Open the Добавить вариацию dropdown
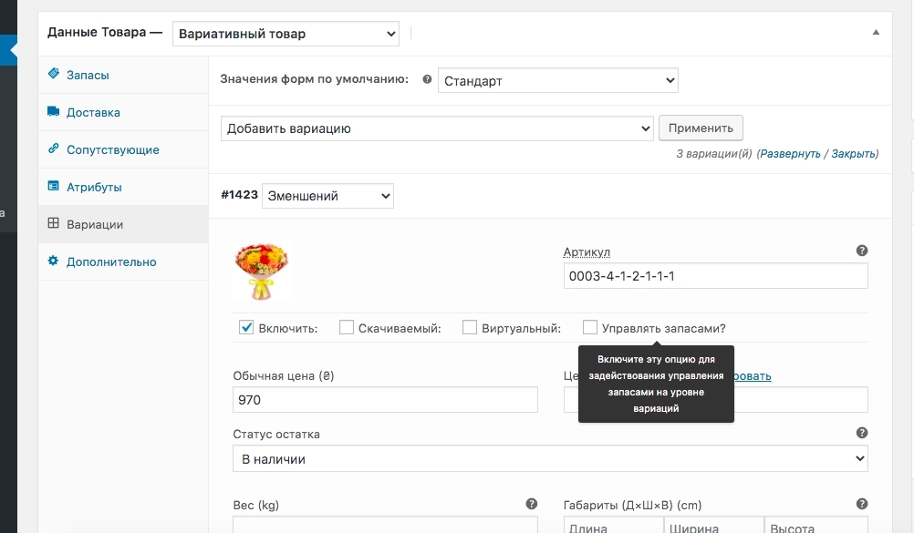The height and width of the screenshot is (533, 914). point(437,128)
